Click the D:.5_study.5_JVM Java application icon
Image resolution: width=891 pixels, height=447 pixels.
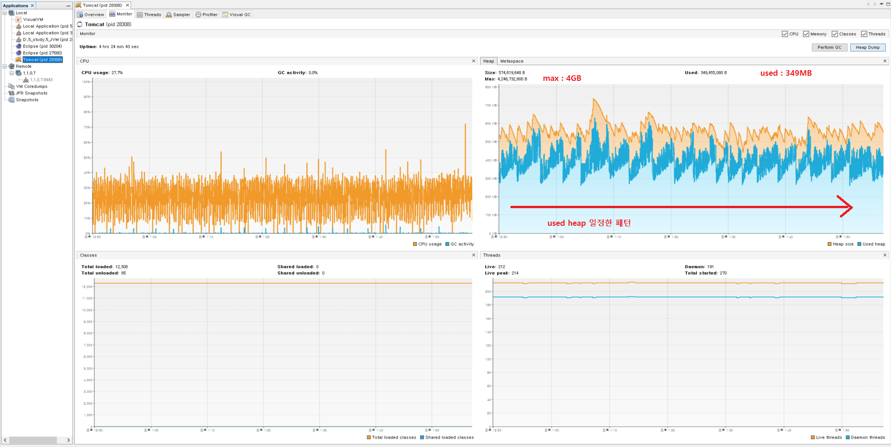(x=19, y=39)
